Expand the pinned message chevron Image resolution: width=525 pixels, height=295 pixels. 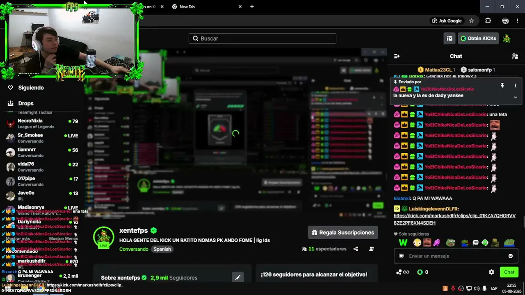click(515, 97)
